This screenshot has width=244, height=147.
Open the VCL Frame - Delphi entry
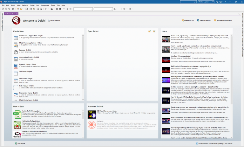tap(47, 80)
